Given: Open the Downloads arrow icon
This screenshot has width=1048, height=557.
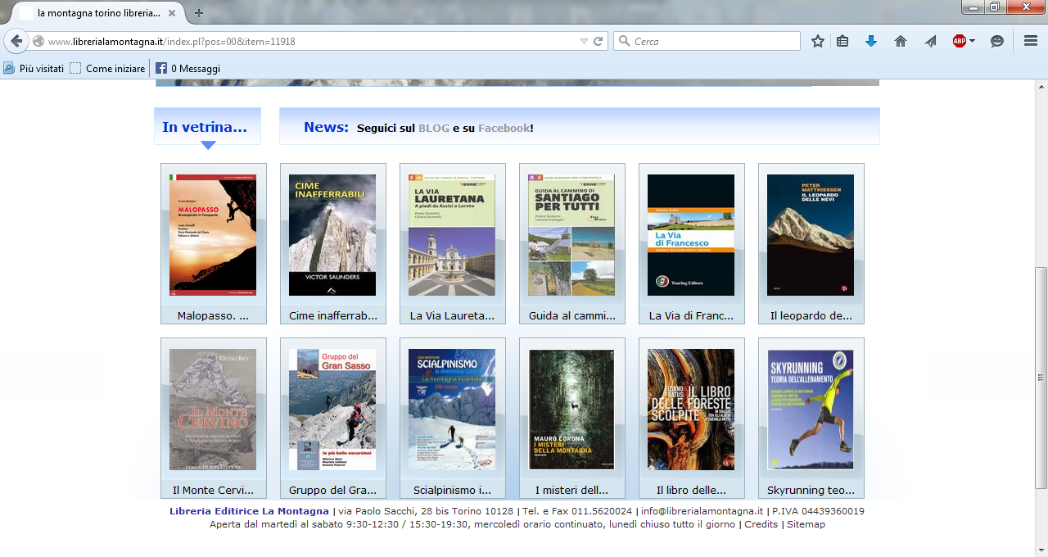Looking at the screenshot, I should click(871, 42).
